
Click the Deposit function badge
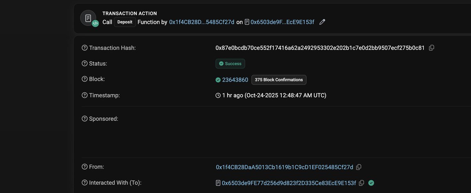(x=125, y=22)
